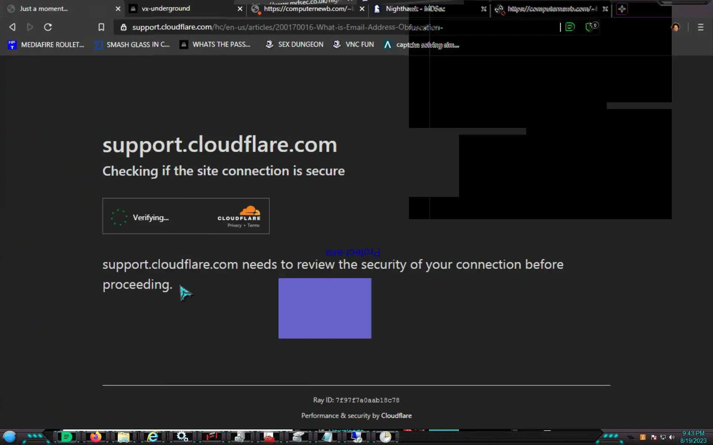Click the bookmark page icon

(x=101, y=27)
